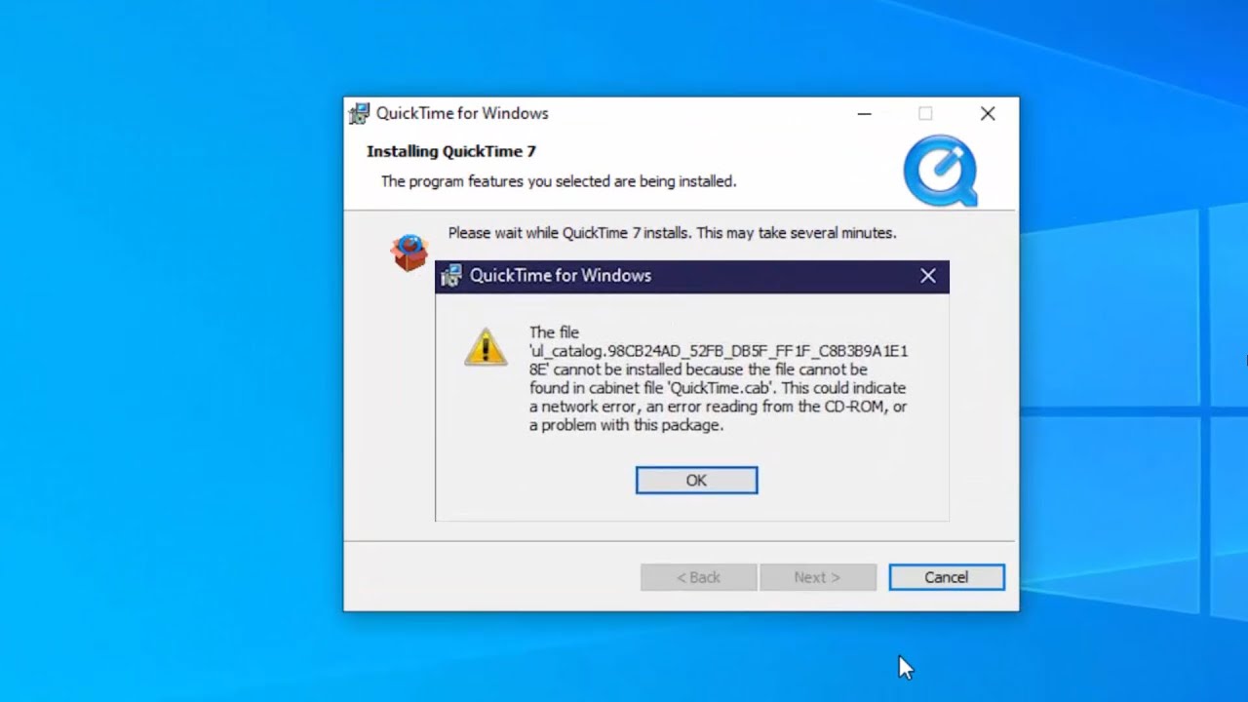Click the blue QuickTime logo
Screen dimensions: 1248x702
point(941,171)
